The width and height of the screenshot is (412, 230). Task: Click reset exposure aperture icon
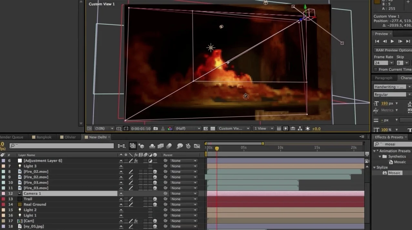(308, 129)
